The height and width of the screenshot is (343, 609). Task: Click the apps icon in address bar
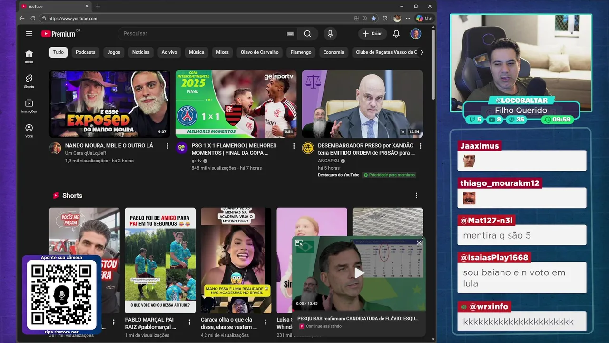[357, 18]
